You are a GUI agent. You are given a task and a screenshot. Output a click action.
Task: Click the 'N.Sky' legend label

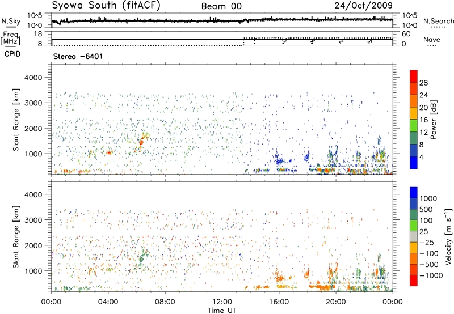click(x=11, y=22)
